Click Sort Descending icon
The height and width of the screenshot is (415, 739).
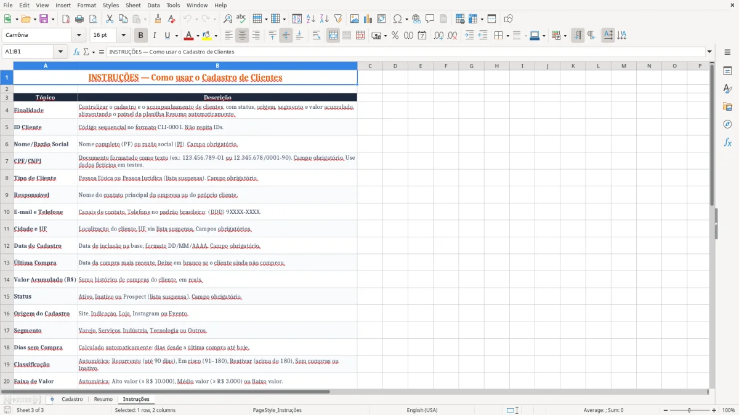(324, 19)
